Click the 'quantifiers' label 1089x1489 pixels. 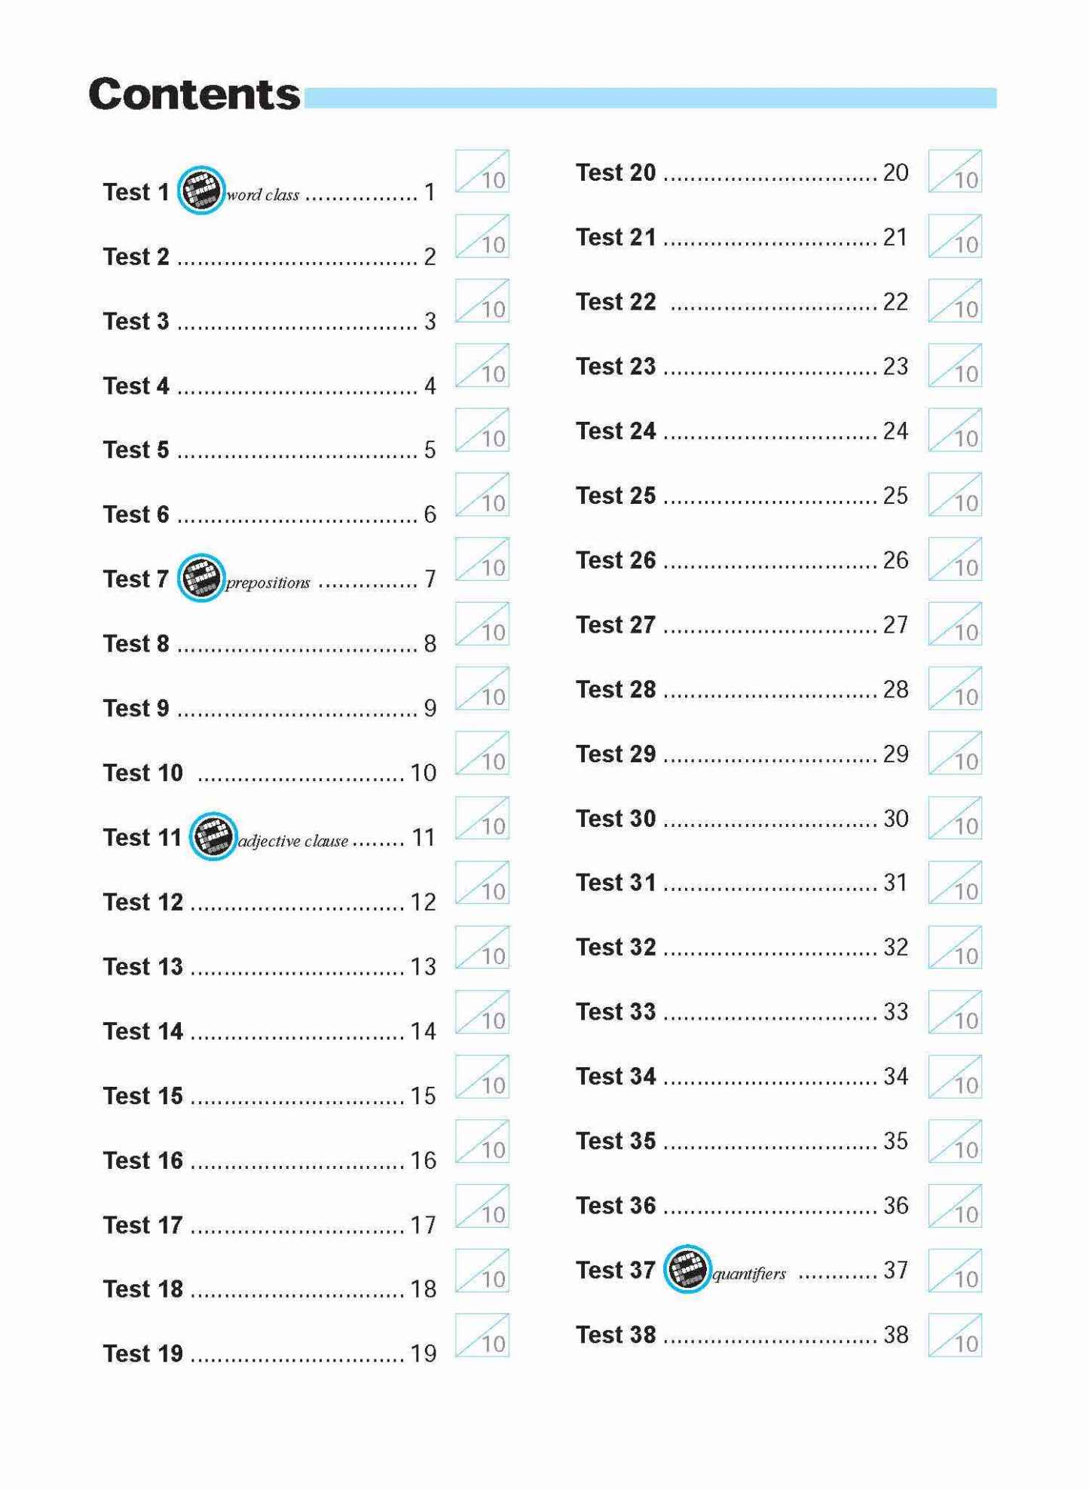click(x=749, y=1274)
